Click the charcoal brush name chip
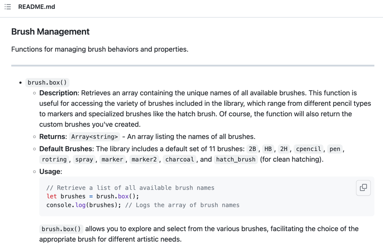The image size is (383, 250). click(180, 160)
